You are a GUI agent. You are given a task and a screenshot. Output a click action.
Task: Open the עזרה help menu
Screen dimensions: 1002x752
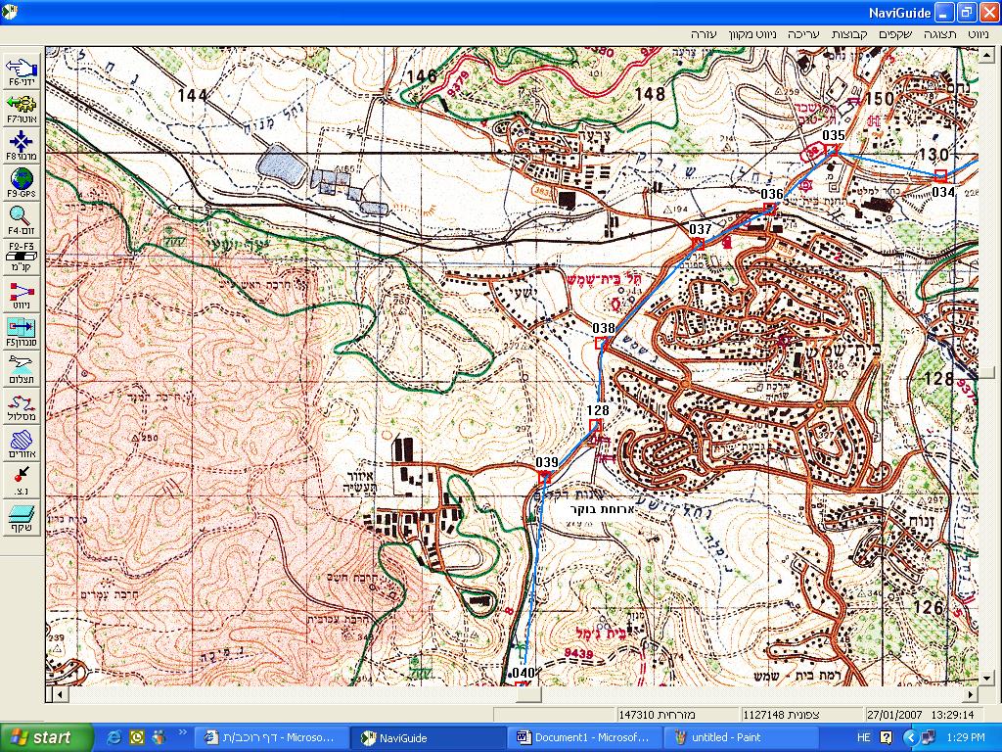[x=704, y=33]
